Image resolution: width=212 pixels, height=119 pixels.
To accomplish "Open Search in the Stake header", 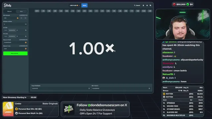I will (137, 5).
